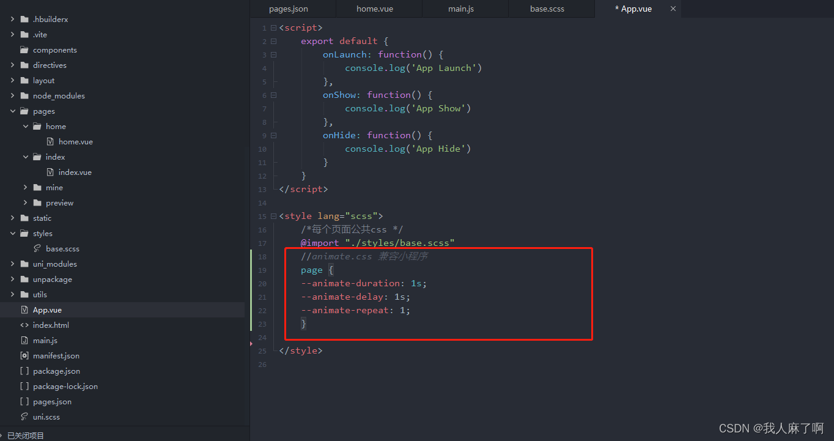Switch to the home.vue tab
This screenshot has width=834, height=441.
click(x=379, y=9)
